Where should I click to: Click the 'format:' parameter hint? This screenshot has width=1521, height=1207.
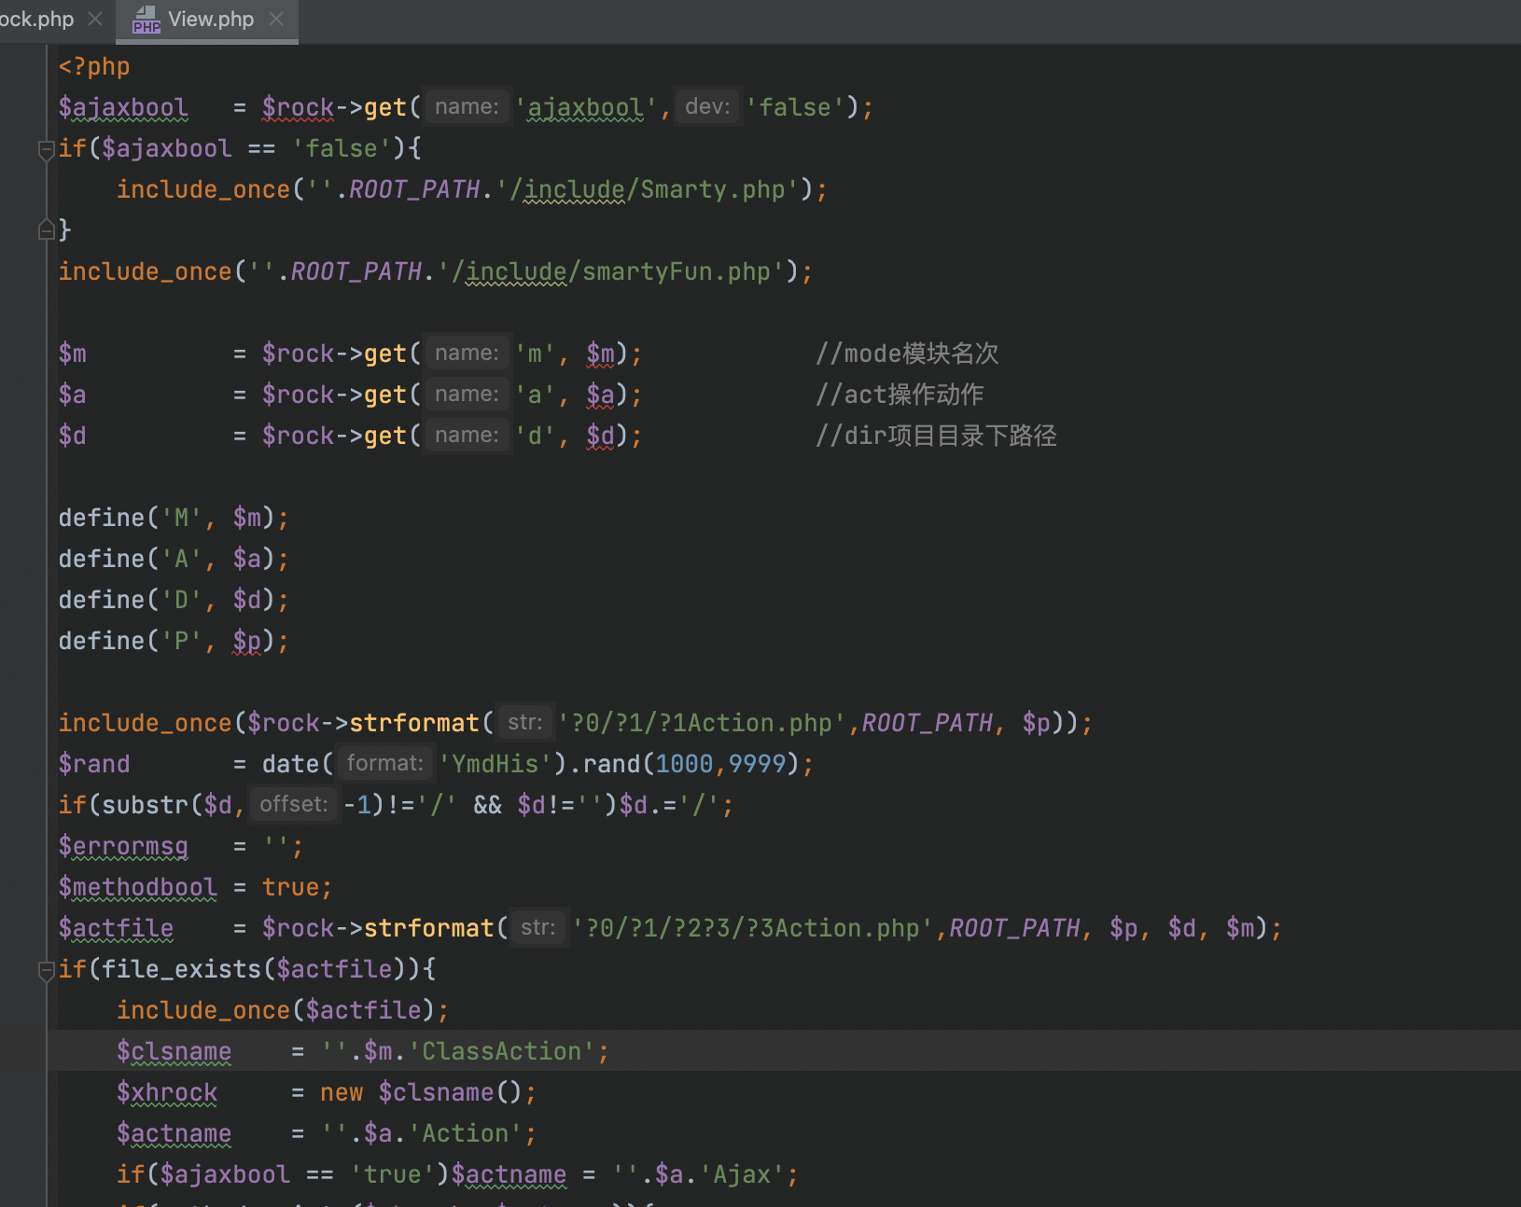coord(384,764)
